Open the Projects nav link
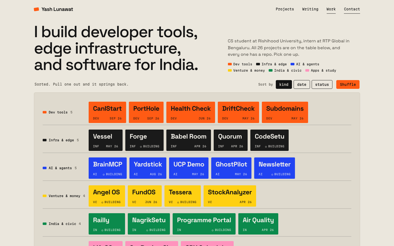394x246 pixels. coord(285,9)
